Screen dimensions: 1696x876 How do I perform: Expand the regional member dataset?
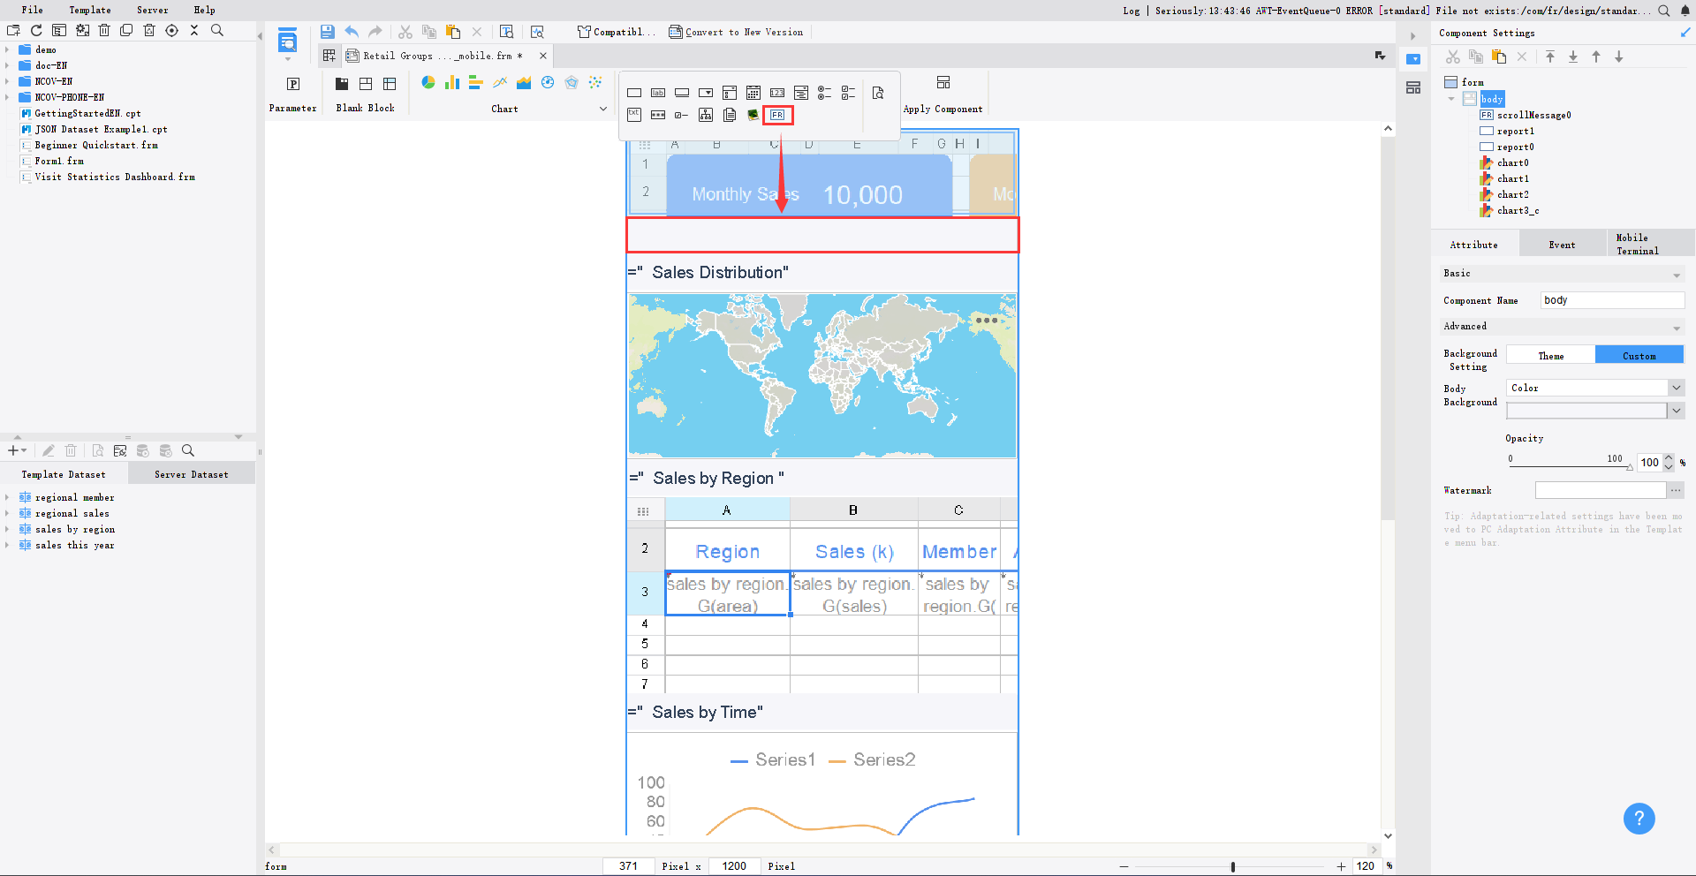pyautogui.click(x=7, y=497)
